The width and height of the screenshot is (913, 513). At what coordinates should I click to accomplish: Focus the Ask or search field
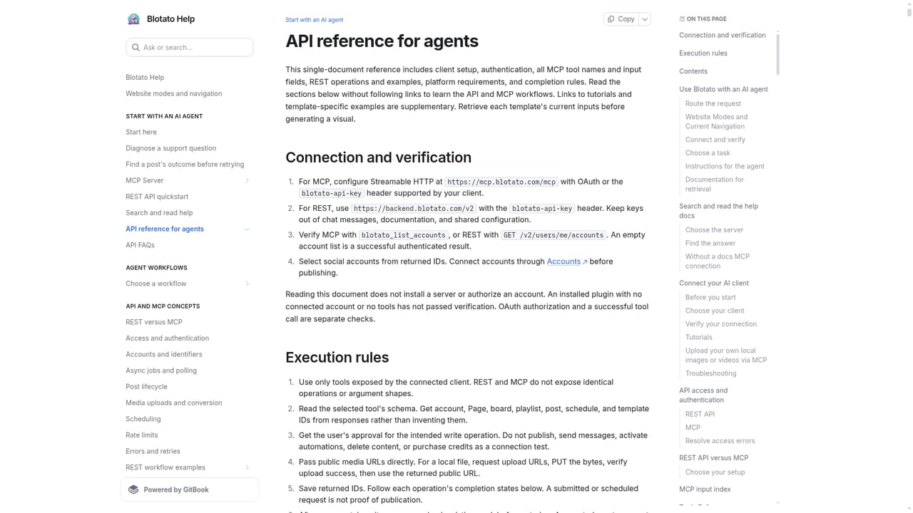point(190,48)
